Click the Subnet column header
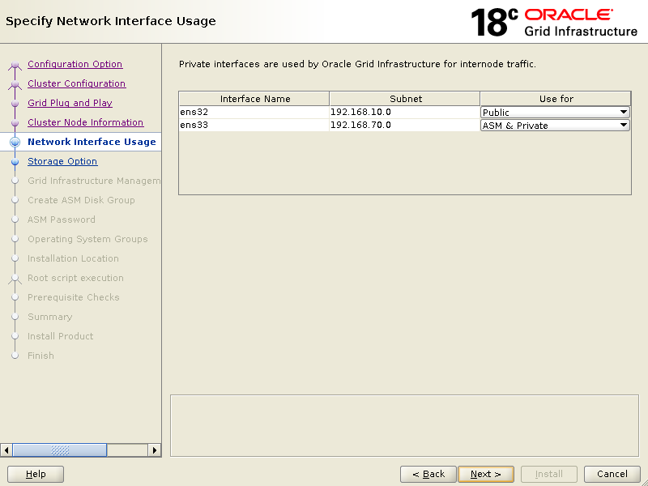Viewport: 648px width, 486px height. click(x=405, y=99)
